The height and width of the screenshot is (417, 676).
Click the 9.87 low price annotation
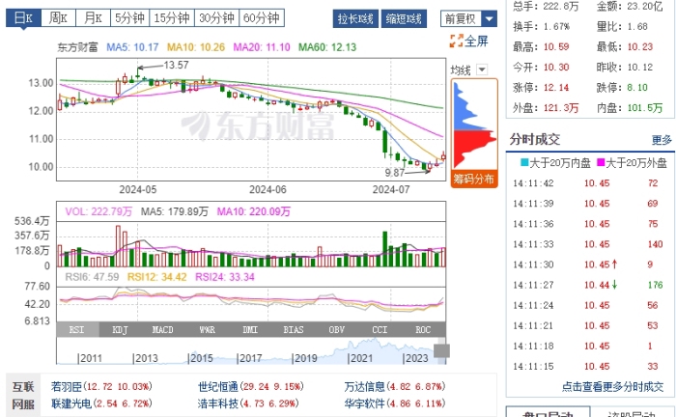coord(394,173)
